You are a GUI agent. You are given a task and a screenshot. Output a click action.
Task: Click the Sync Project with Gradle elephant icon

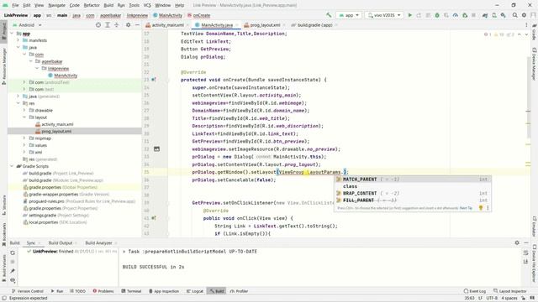pos(485,15)
